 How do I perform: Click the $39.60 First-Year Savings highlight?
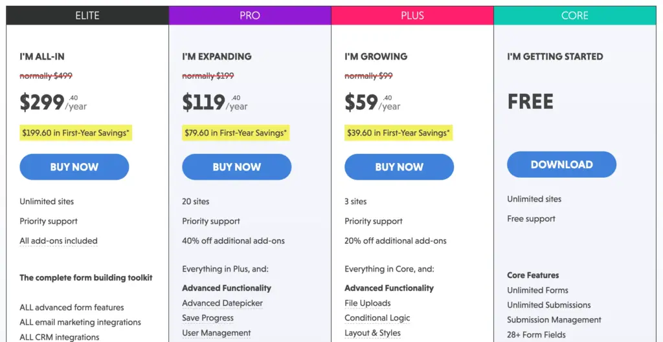pos(398,133)
